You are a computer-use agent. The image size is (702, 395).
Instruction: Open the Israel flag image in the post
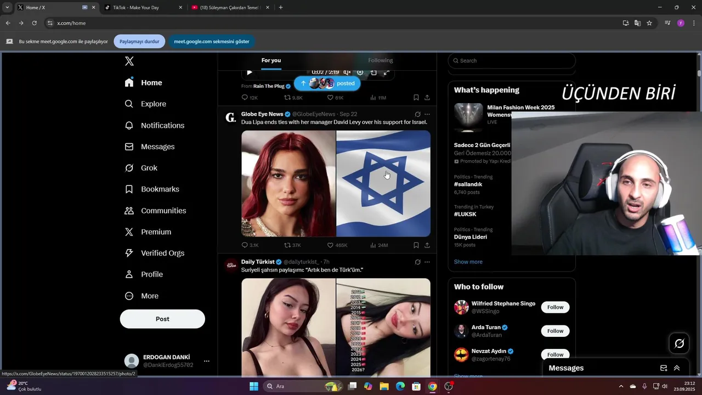(383, 183)
